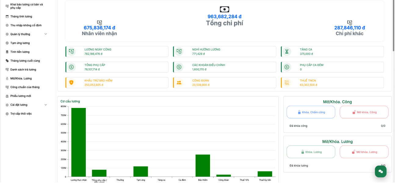Click the Đã khóa lương label

[299, 166]
